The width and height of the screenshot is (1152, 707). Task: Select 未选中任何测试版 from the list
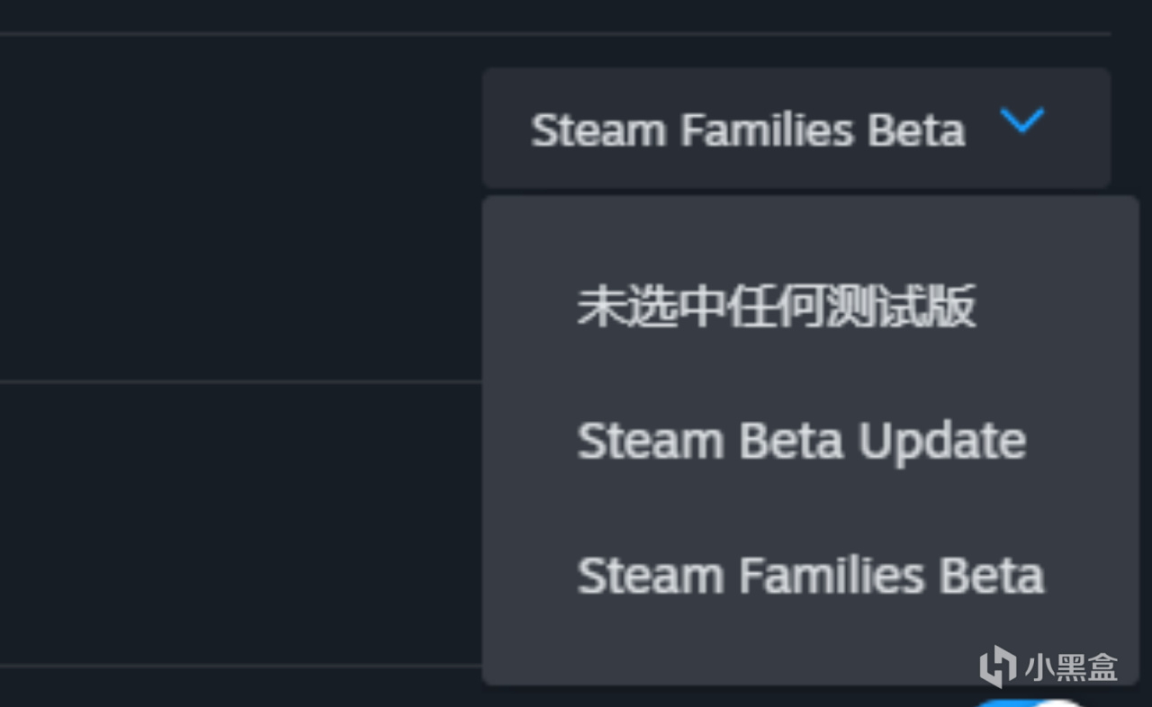click(x=776, y=308)
